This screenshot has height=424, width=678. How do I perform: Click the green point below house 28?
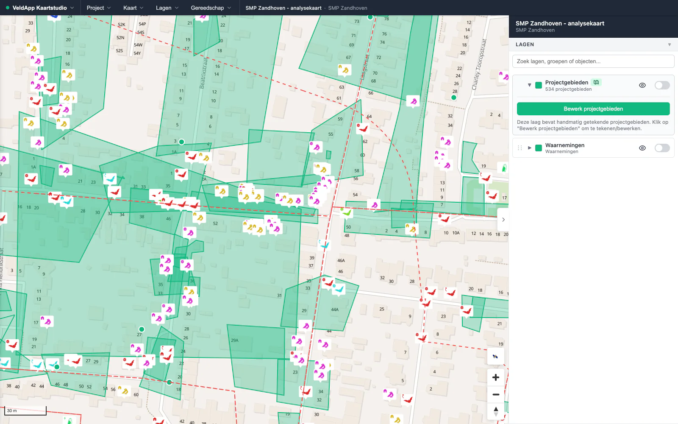(454, 98)
